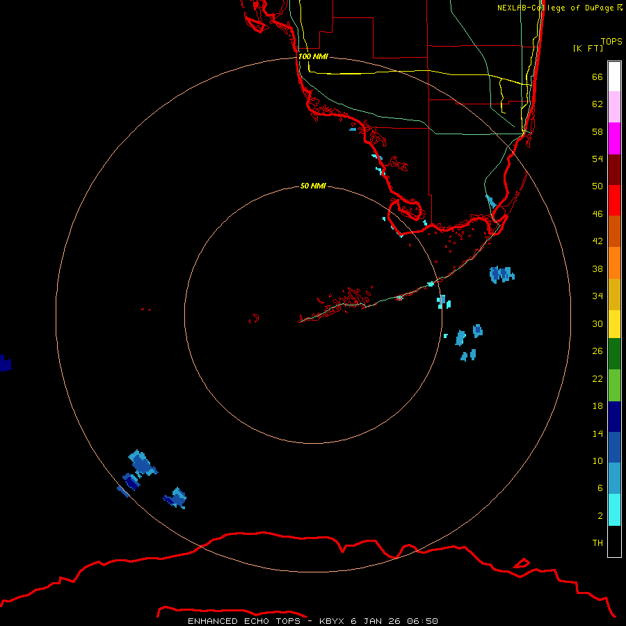The width and height of the screenshot is (626, 626).
Task: Click the "100 NMI" range ring label
Action: (313, 57)
